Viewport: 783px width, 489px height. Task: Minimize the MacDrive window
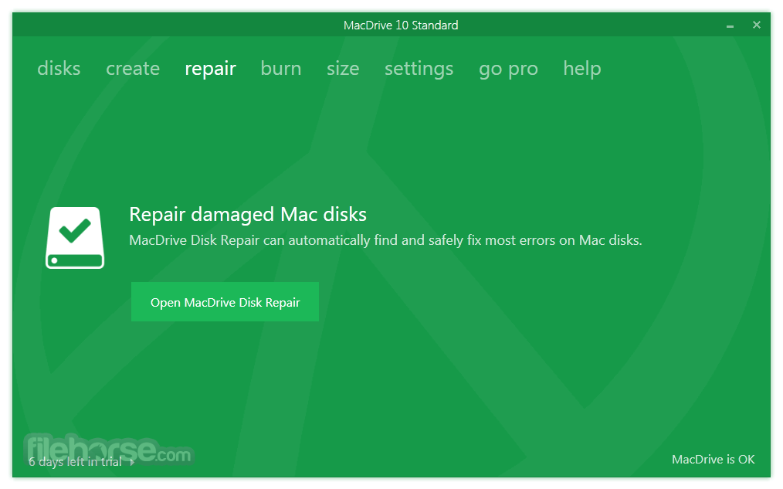(x=730, y=25)
